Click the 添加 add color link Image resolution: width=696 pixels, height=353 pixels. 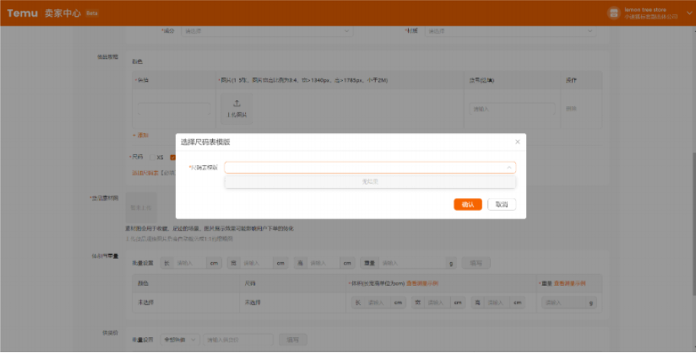(x=141, y=135)
